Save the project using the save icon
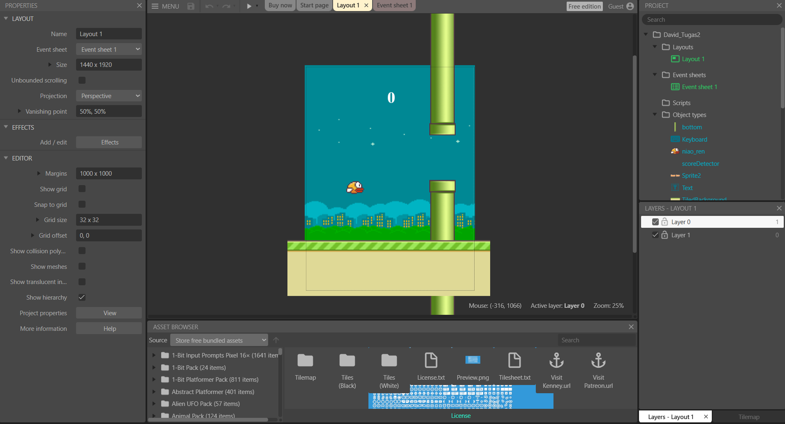The width and height of the screenshot is (785, 424). click(x=190, y=6)
